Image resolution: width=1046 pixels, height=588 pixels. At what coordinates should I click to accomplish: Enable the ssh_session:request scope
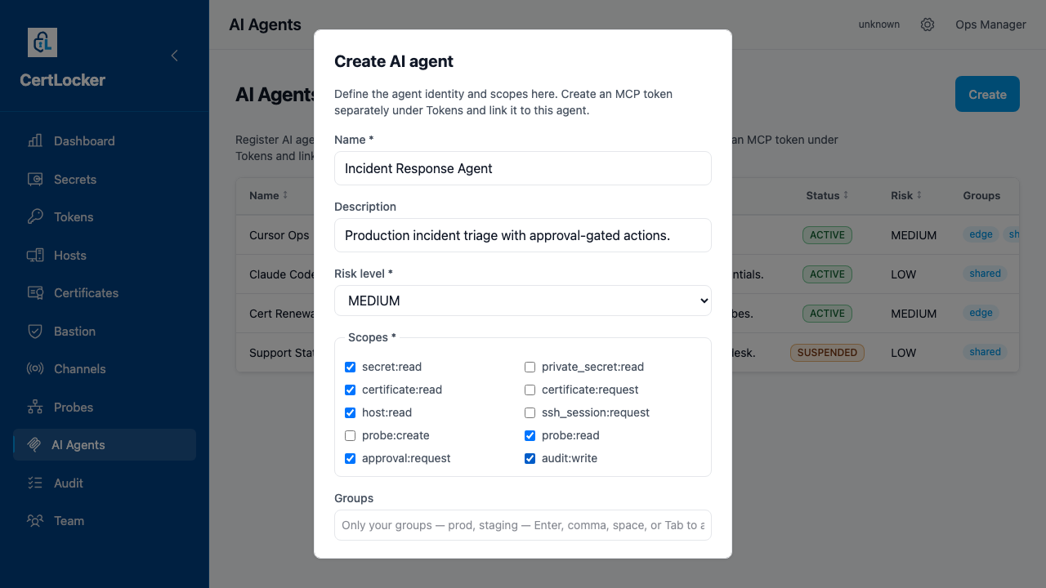530,412
